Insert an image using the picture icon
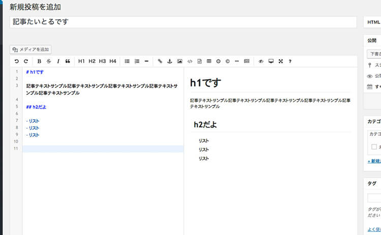This screenshot has height=235, width=381. coord(179,61)
